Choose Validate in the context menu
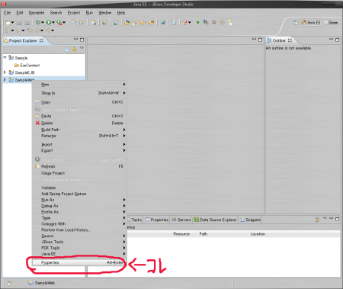Screen dimensions: 343x289 pyautogui.click(x=79, y=188)
